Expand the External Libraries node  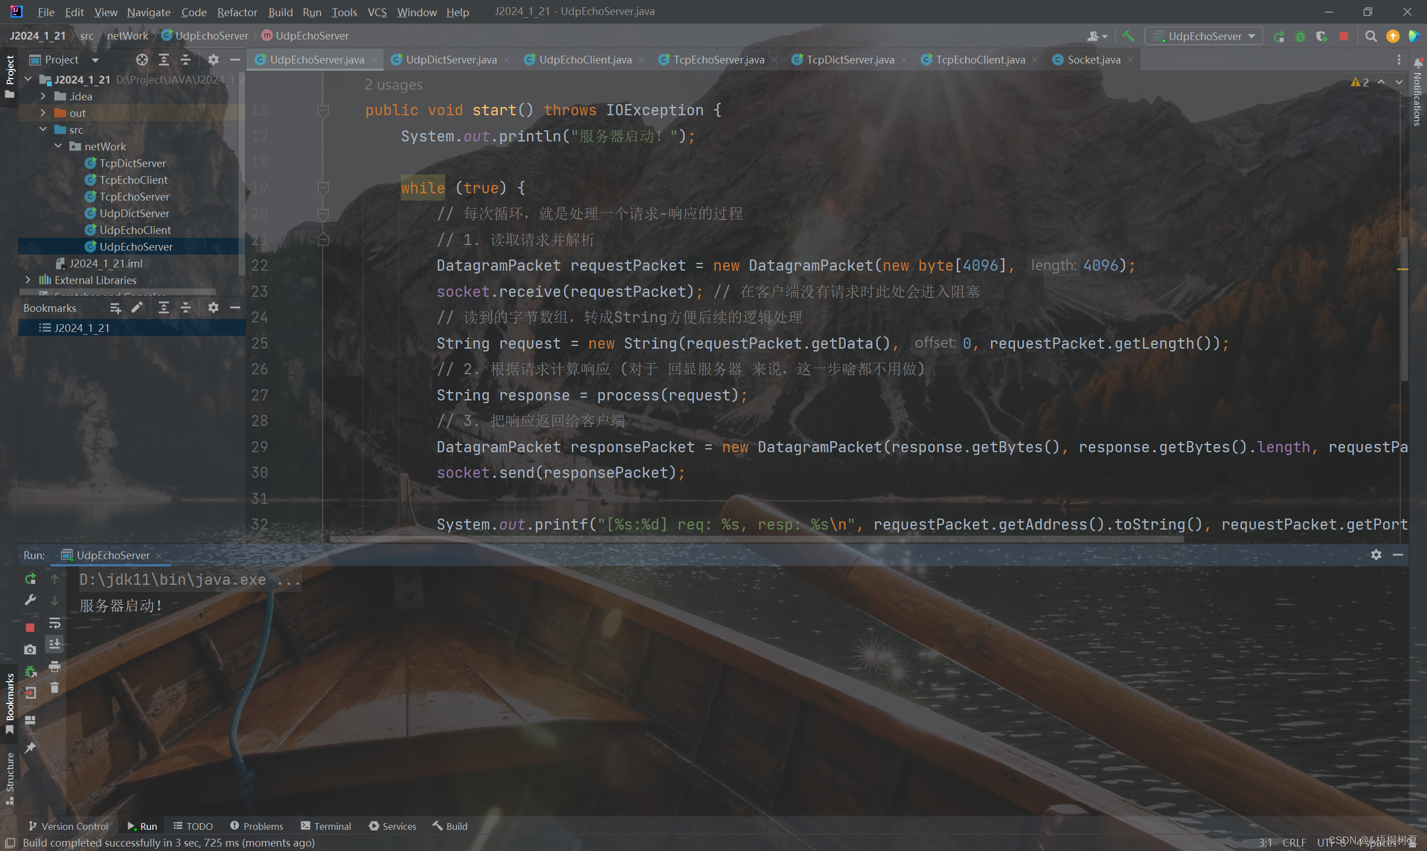(x=27, y=280)
